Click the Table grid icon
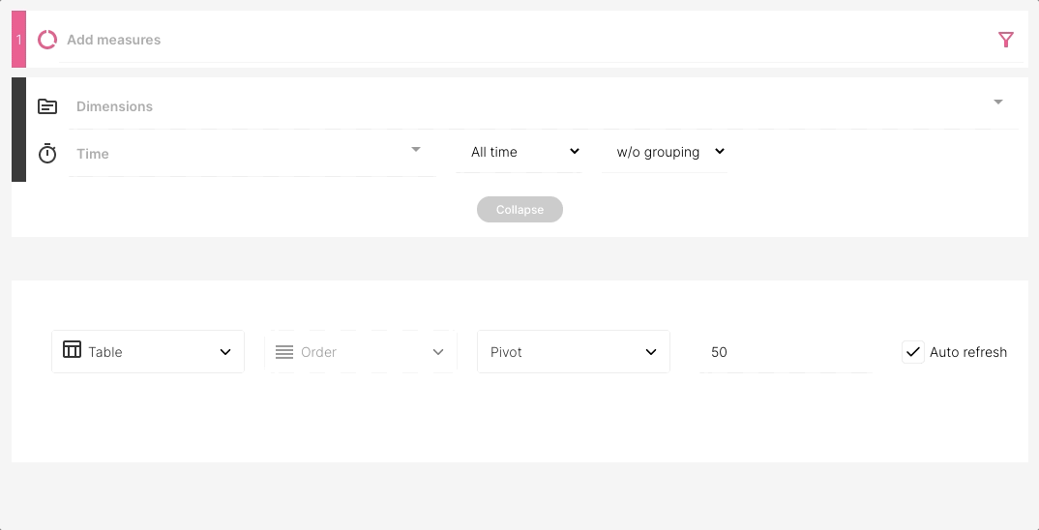 click(x=72, y=349)
